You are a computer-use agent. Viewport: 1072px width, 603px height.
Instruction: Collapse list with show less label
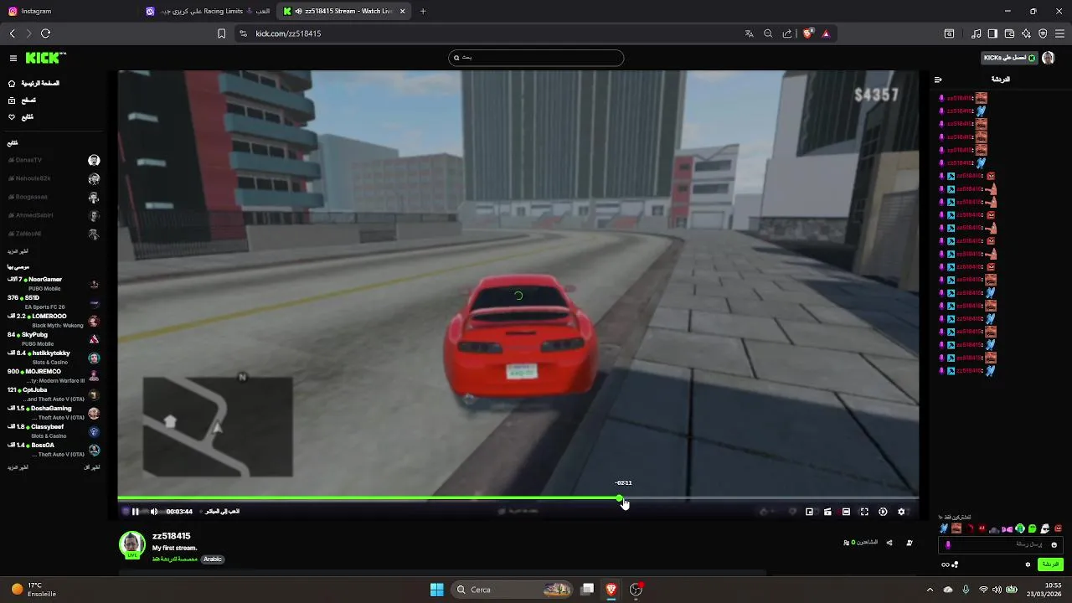[92, 467]
